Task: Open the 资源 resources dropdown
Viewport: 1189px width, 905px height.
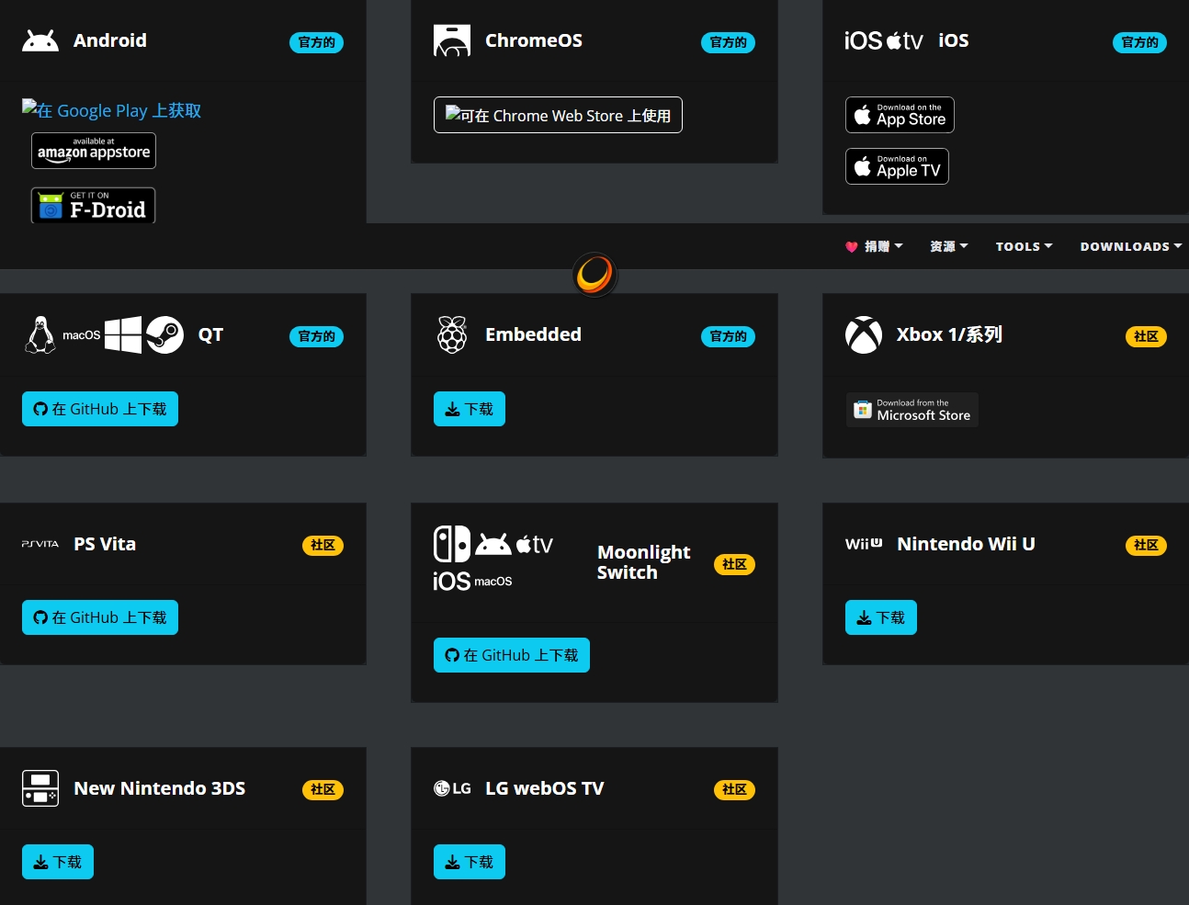Action: [948, 246]
